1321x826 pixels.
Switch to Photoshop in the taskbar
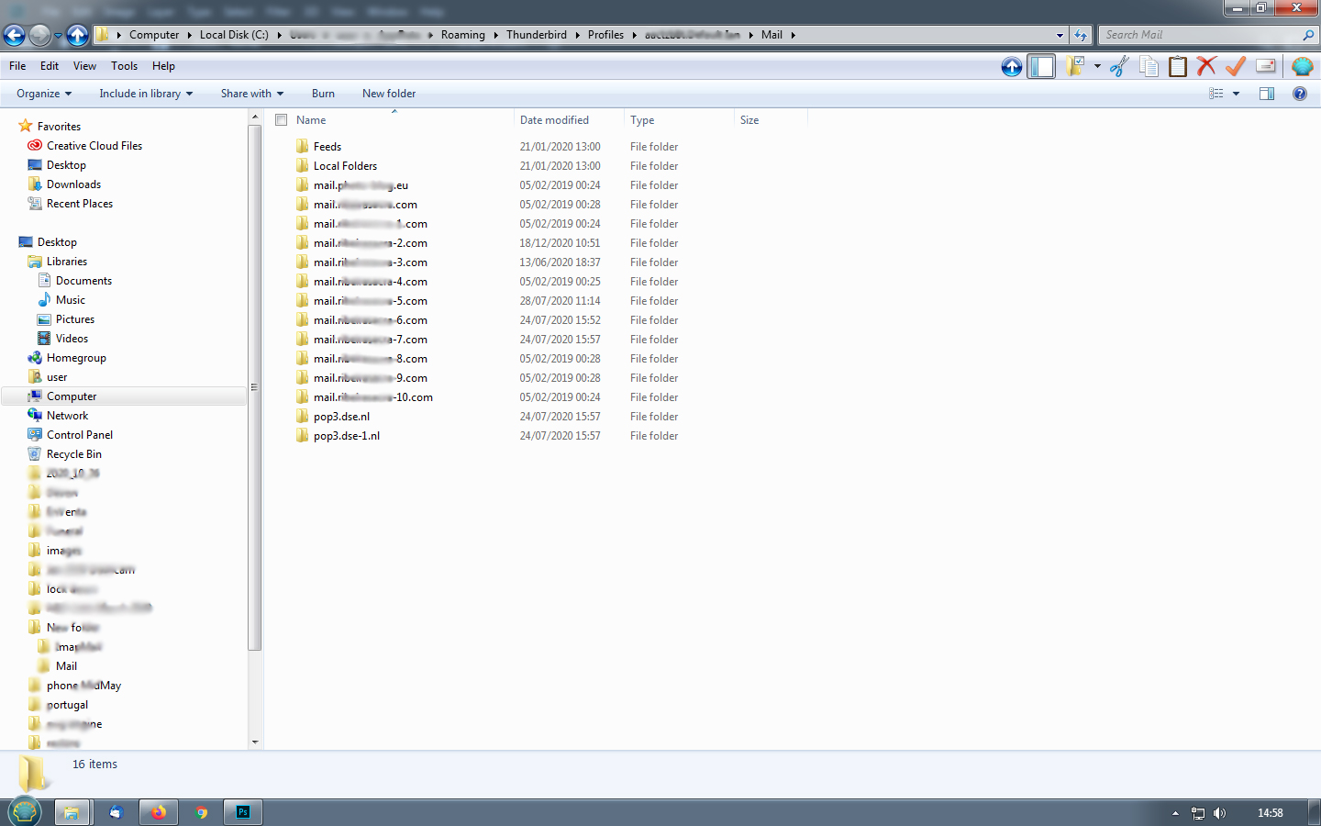click(x=243, y=812)
